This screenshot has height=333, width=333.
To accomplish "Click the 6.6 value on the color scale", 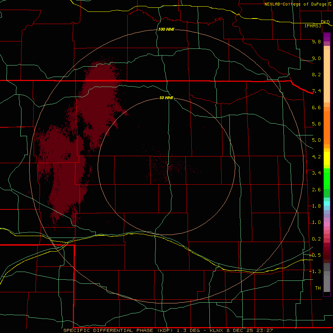I will tap(316, 107).
